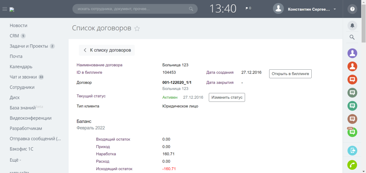The image size is (366, 173).
Task: Open the grey-green chat bubble icon
Action: pos(352,93)
